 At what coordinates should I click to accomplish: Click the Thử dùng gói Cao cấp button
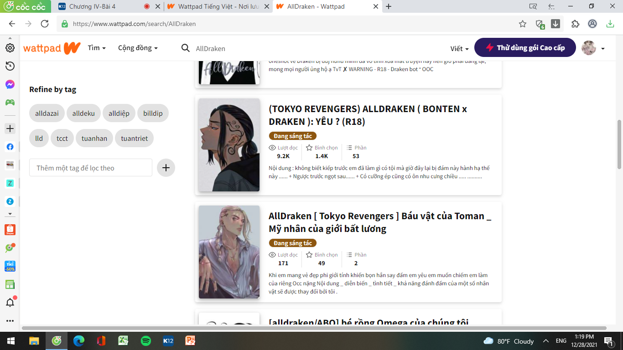point(525,47)
